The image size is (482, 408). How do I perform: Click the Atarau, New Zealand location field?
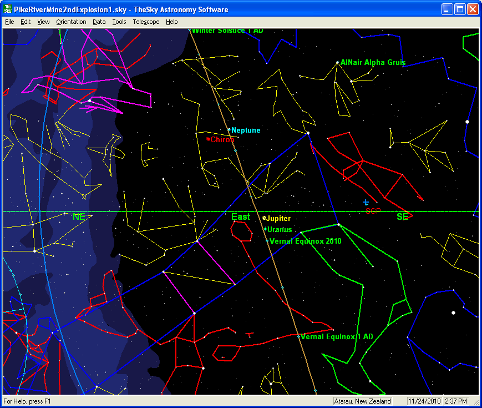tap(363, 401)
